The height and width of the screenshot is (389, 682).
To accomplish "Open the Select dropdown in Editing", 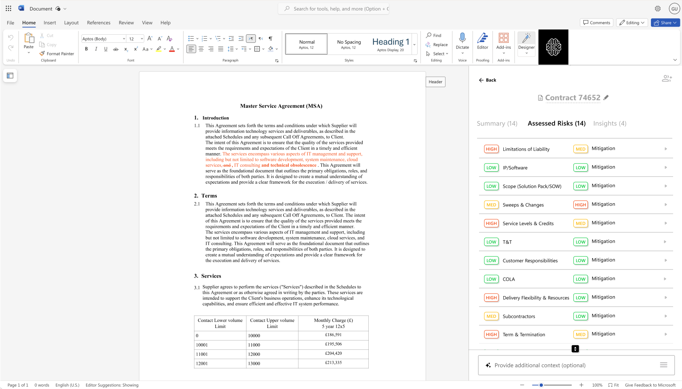I will pos(437,54).
